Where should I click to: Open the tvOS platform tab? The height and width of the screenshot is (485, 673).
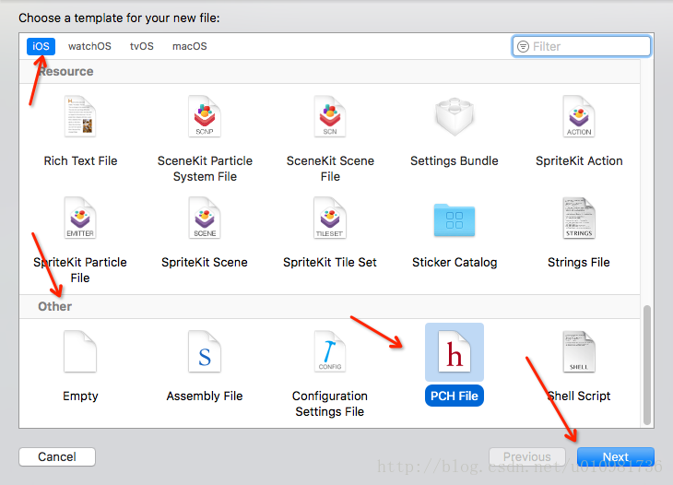142,46
